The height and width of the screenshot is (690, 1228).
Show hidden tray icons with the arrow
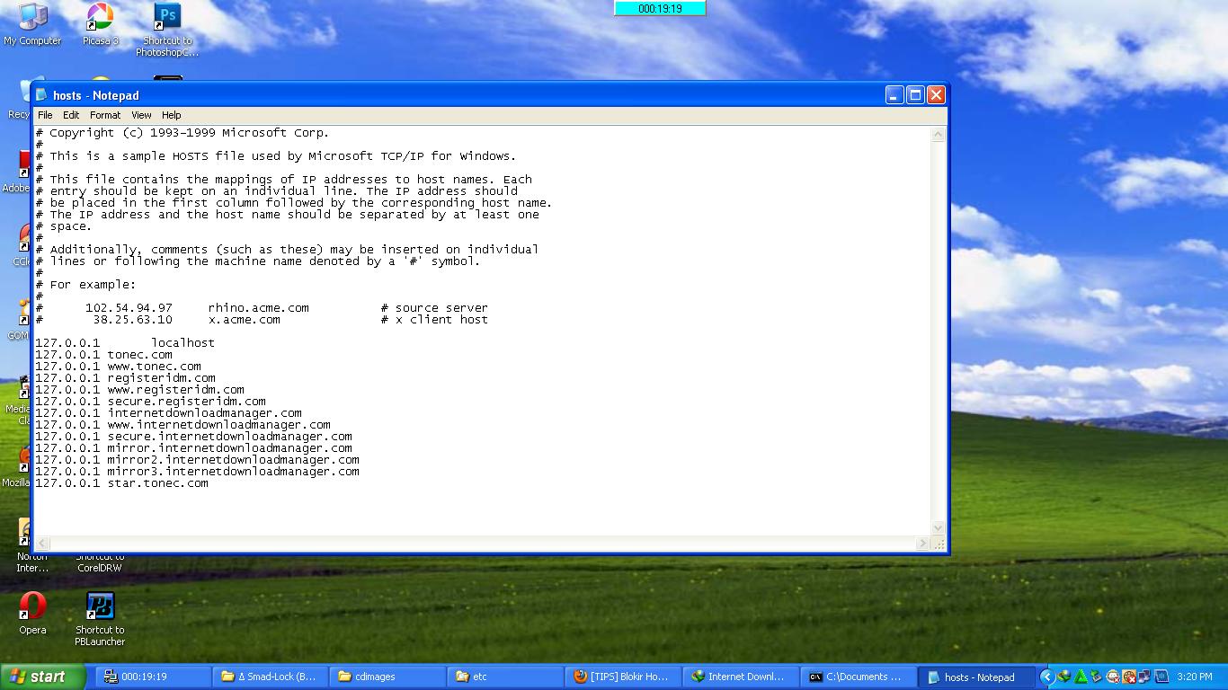1047,677
